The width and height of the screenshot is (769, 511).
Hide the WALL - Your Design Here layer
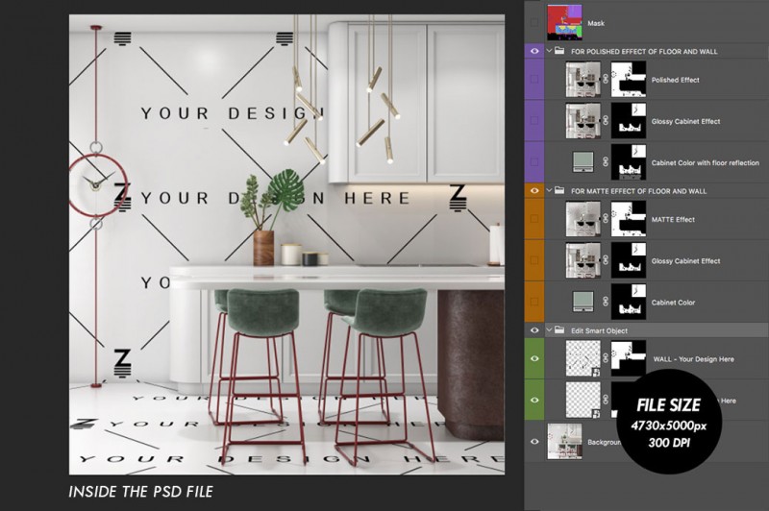coord(534,358)
